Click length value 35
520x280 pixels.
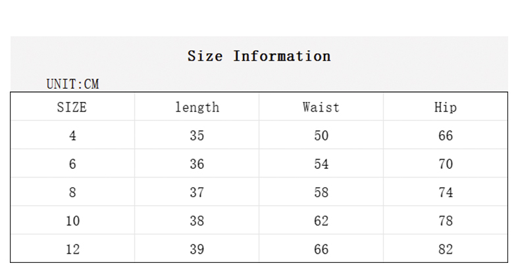coord(197,135)
